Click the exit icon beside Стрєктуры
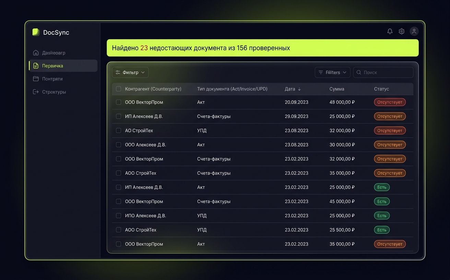The image size is (450, 280). [x=36, y=92]
